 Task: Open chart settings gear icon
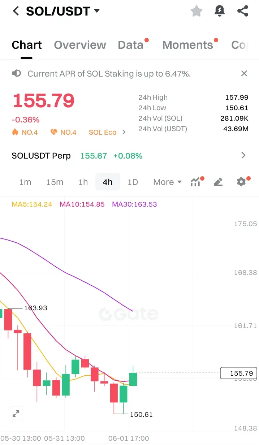[x=241, y=182]
